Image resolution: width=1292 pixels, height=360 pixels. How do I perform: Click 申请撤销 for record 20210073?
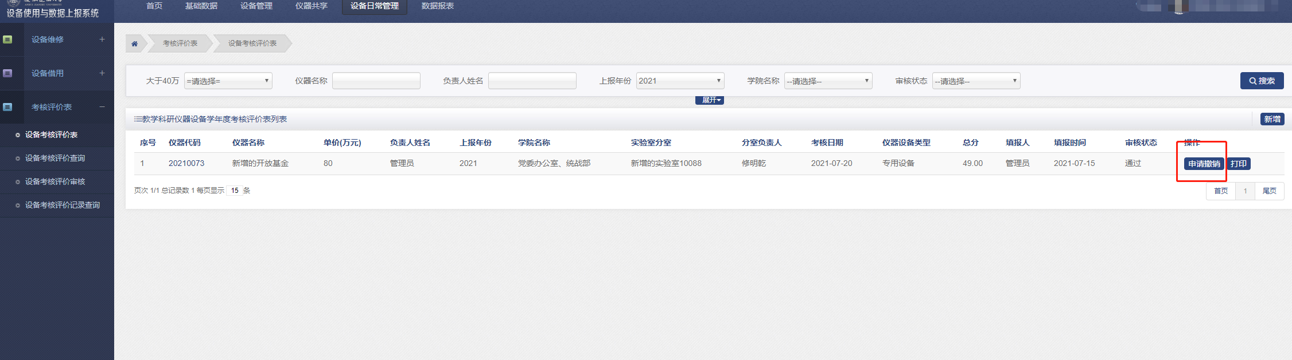tap(1204, 164)
